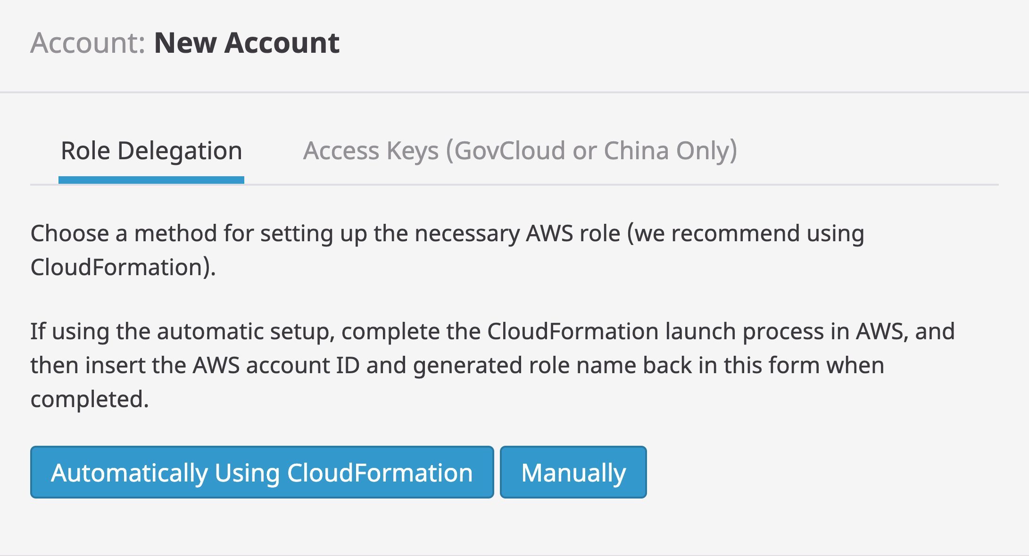Click the New Account heading
The image size is (1029, 556).
point(247,43)
